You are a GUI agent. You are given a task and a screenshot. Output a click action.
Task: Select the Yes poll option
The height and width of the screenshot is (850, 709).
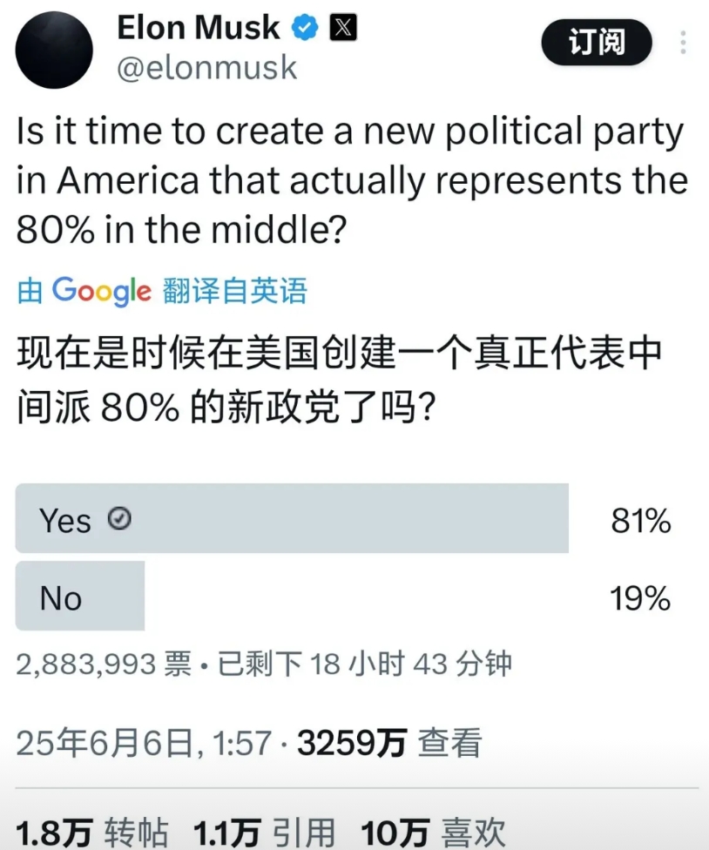pyautogui.click(x=292, y=518)
